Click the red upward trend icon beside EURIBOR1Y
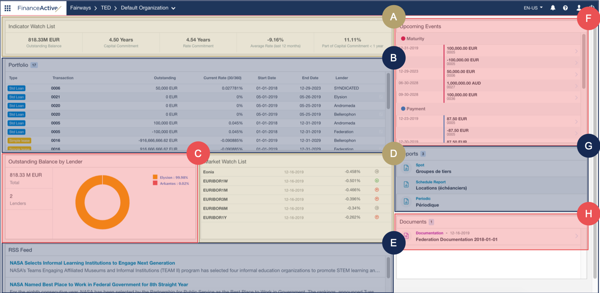 tap(377, 217)
